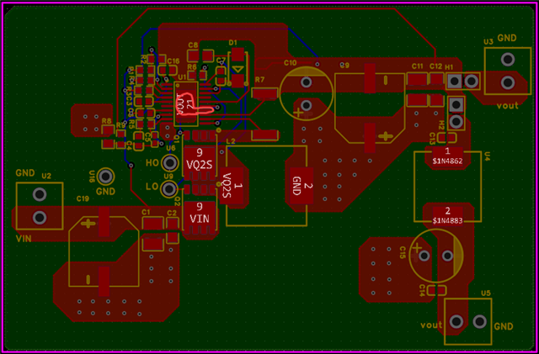Screen dimensions: 539x354
Task: Click the U9 designator label
Action: (168, 176)
